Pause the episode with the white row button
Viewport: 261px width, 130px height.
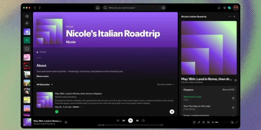[x=172, y=112]
